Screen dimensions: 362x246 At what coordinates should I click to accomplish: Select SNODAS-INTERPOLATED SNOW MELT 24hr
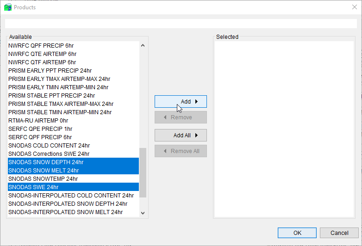coord(74,212)
